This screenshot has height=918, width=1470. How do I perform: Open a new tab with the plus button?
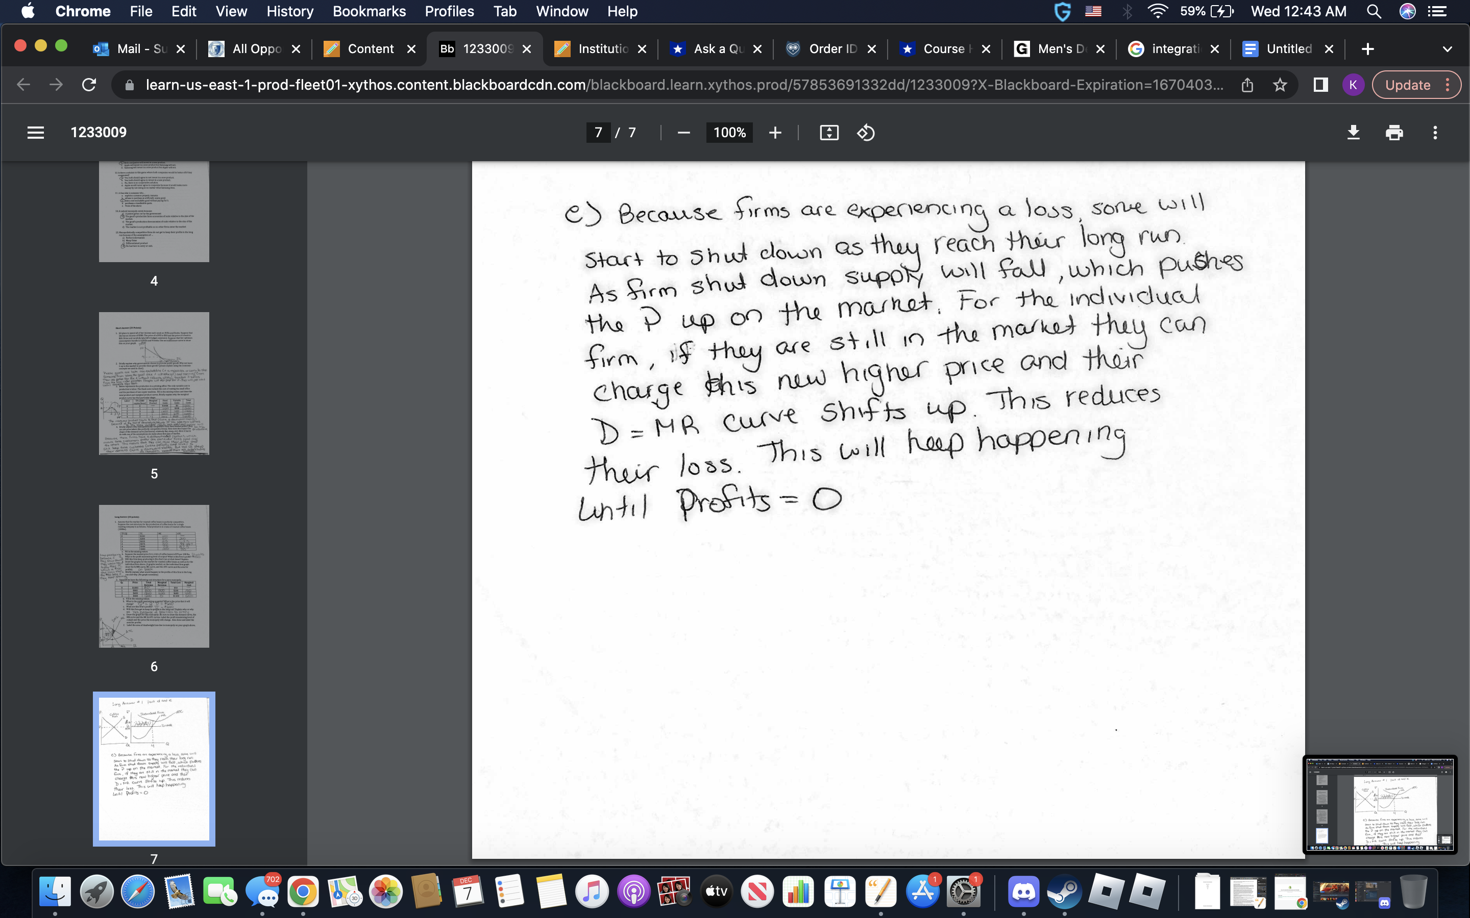pyautogui.click(x=1367, y=49)
